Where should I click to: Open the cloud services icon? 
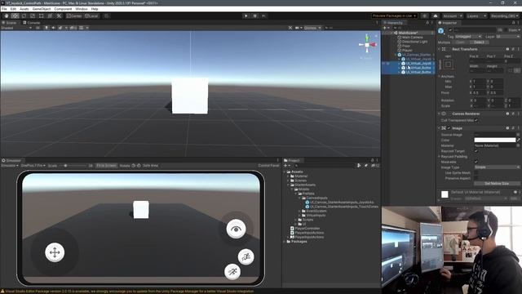click(x=436, y=16)
